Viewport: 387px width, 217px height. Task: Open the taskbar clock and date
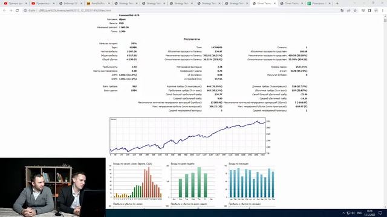pyautogui.click(x=369, y=213)
